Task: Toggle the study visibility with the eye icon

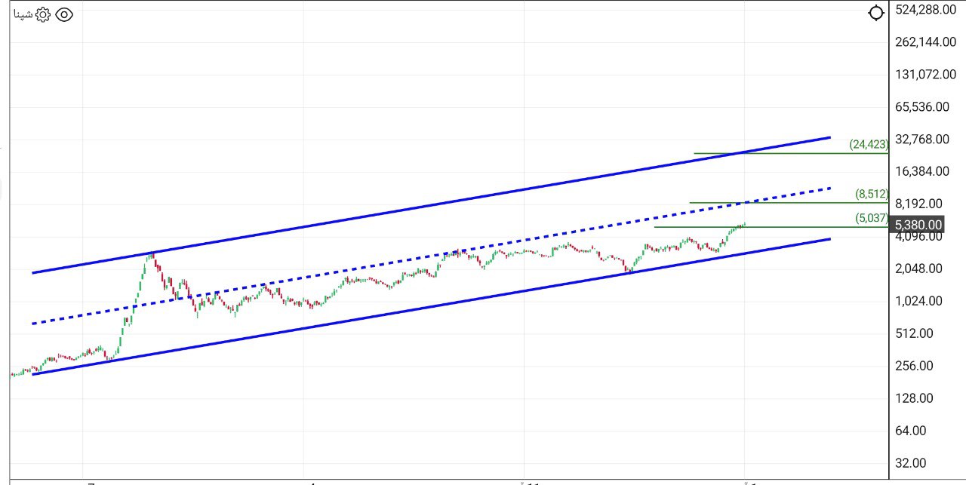Action: (65, 14)
